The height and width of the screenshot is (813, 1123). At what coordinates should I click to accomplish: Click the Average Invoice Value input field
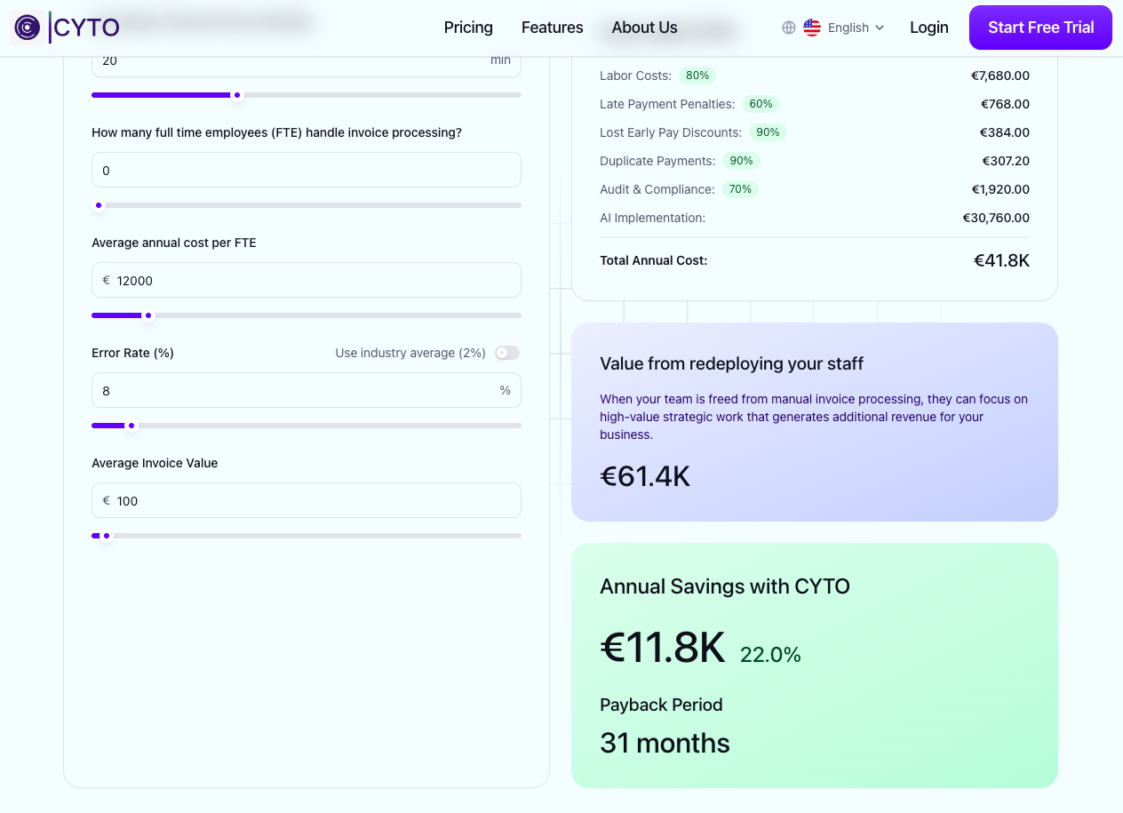(x=307, y=500)
